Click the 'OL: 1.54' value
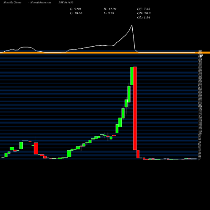The width and height of the screenshot is (210, 210). tap(144, 18)
